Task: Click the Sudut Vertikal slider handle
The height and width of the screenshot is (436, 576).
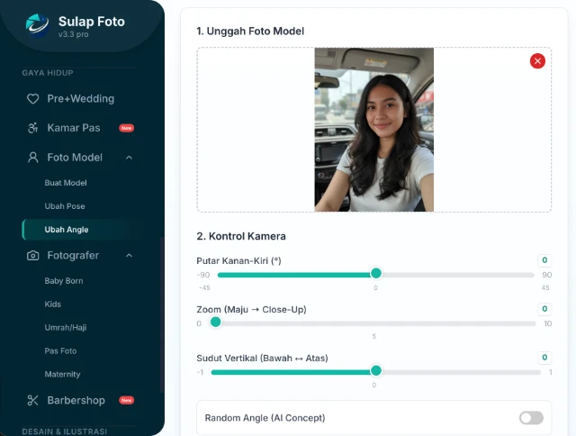Action: click(376, 371)
